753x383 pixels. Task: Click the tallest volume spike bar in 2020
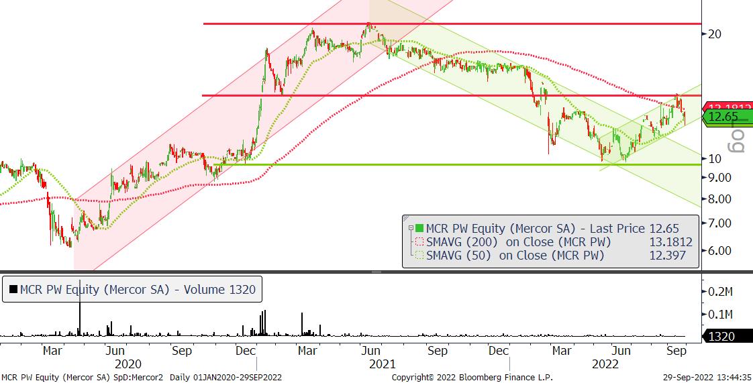tap(80, 308)
